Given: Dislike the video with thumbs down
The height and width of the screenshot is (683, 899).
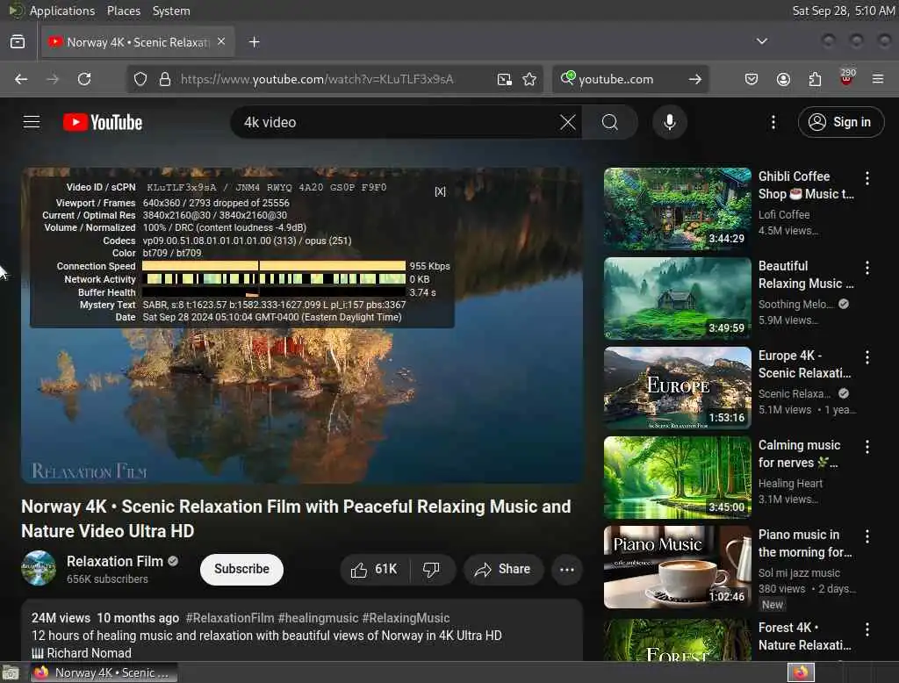Looking at the screenshot, I should pos(432,570).
